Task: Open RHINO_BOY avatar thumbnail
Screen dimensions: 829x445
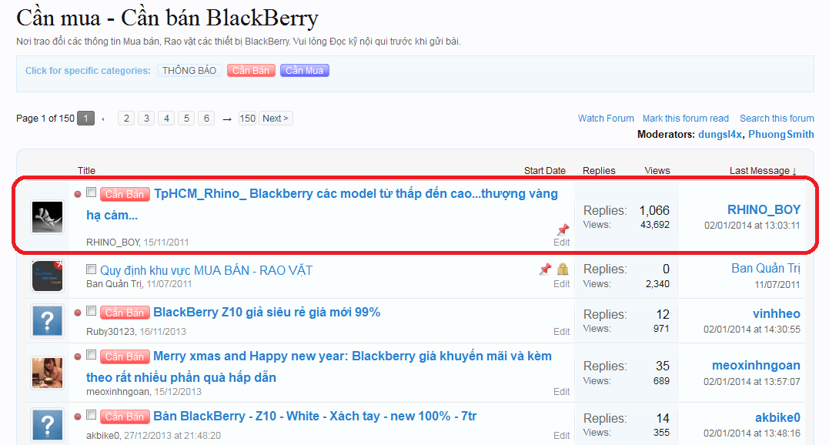Action: click(x=47, y=217)
